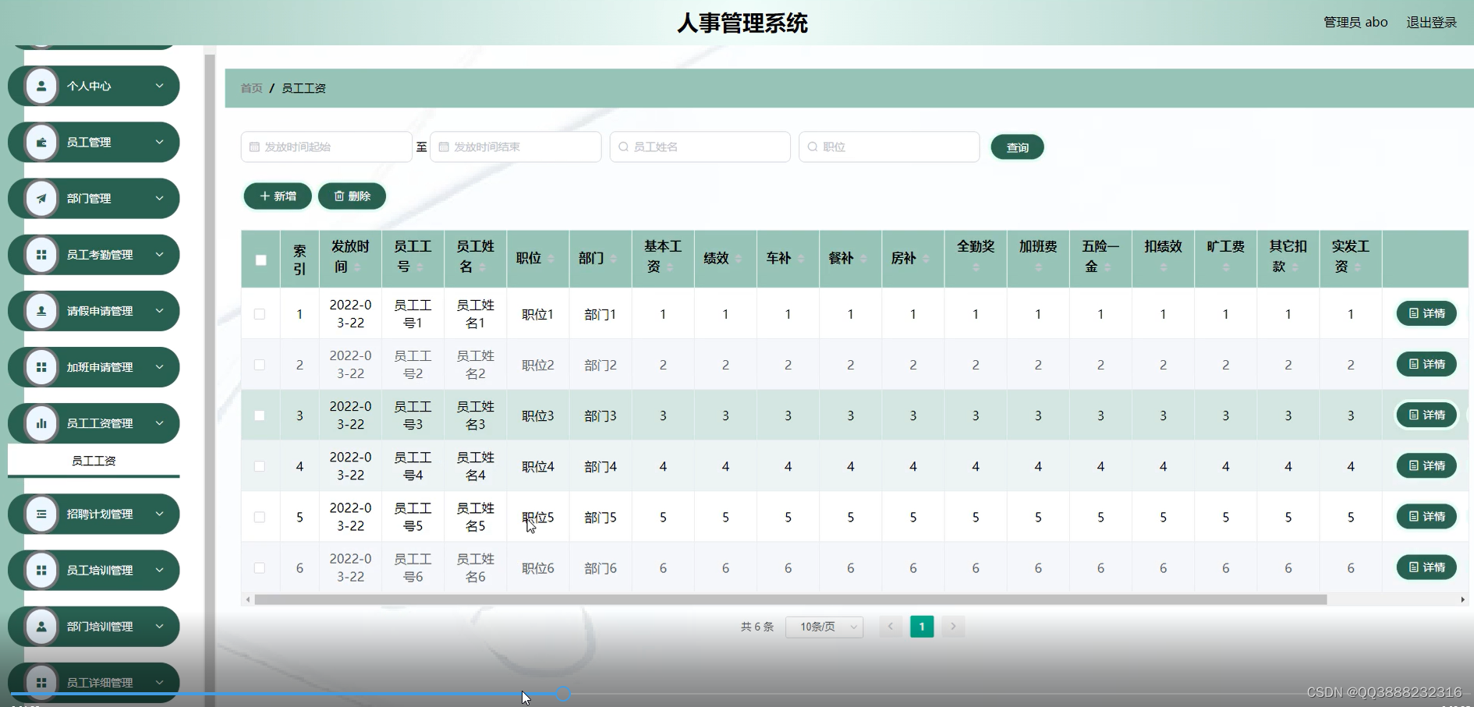The width and height of the screenshot is (1474, 707).
Task: Click the 员工管理 sidebar icon
Action: (41, 142)
